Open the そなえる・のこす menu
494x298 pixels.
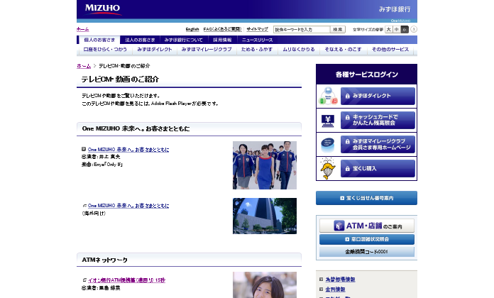343,50
